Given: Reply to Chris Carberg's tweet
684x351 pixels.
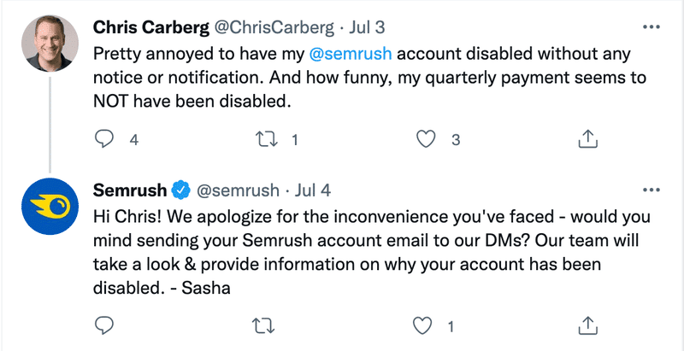Looking at the screenshot, I should pos(103,140).
